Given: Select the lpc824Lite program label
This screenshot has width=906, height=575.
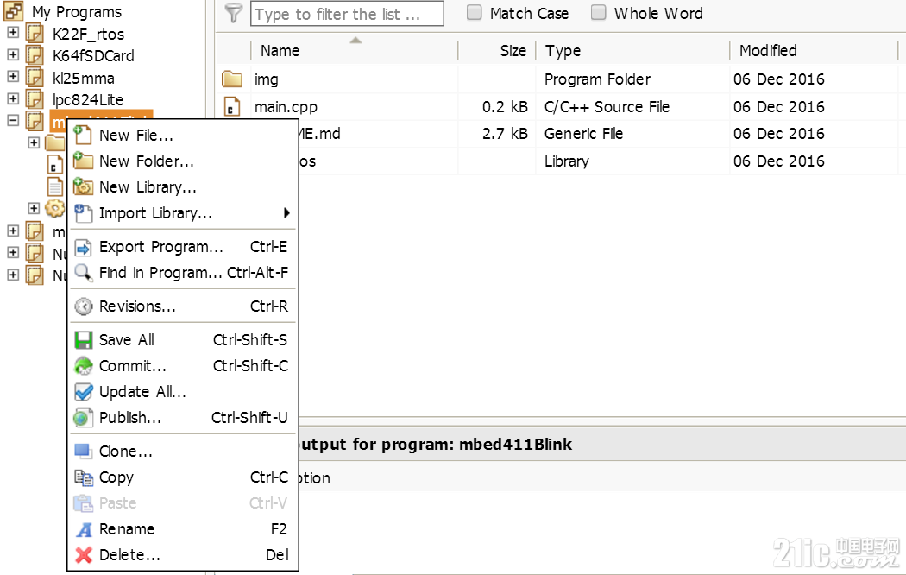Looking at the screenshot, I should [88, 99].
